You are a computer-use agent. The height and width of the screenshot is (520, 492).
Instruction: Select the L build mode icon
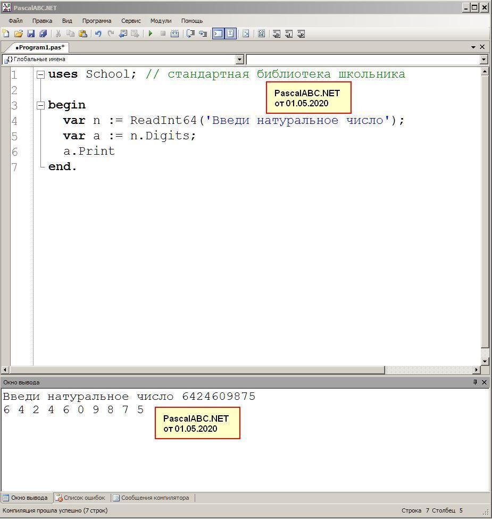click(x=289, y=33)
